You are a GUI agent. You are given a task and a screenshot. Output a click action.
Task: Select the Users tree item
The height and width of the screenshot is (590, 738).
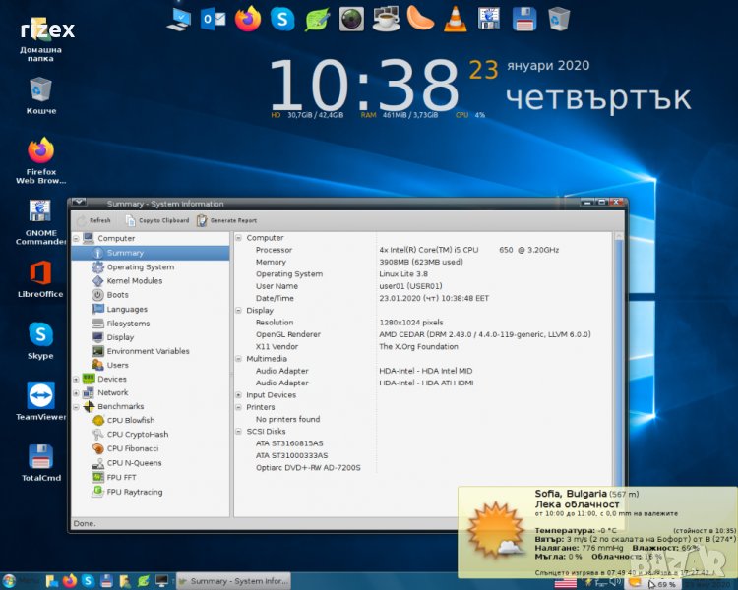117,365
